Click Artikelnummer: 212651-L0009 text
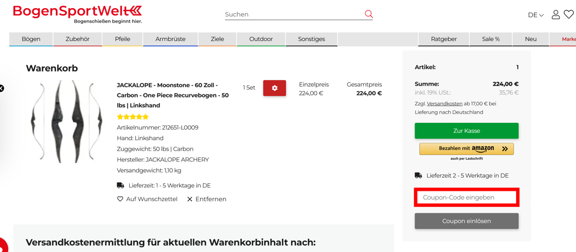Screen dimensions: 576x252 (x=159, y=127)
